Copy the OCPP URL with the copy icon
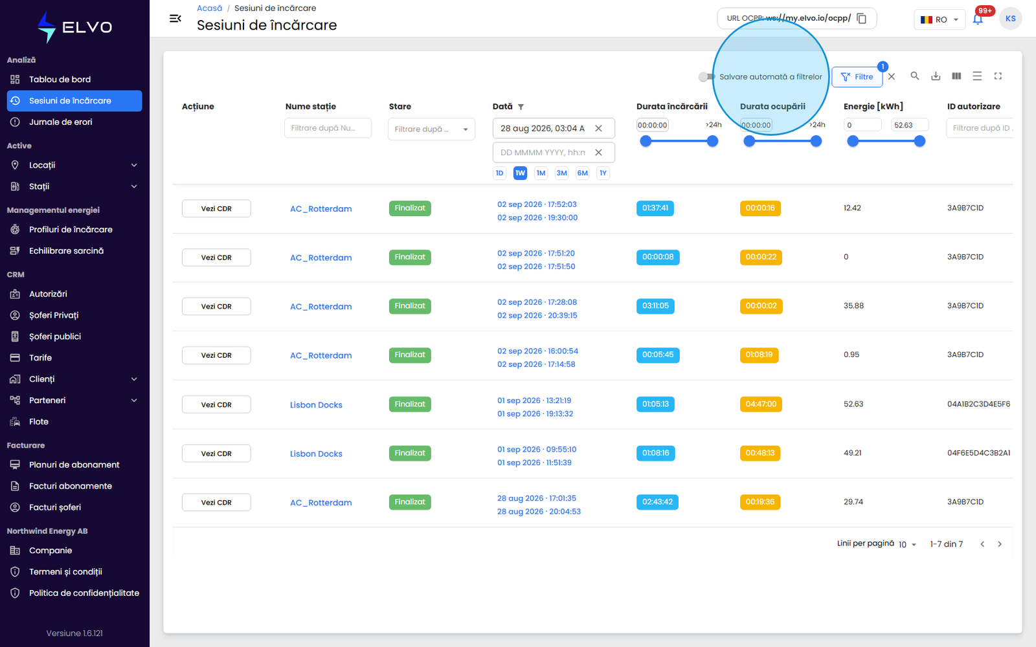 862,18
